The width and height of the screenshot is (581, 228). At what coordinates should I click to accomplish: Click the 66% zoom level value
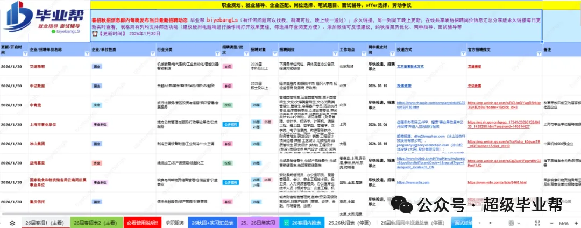tap(564, 223)
